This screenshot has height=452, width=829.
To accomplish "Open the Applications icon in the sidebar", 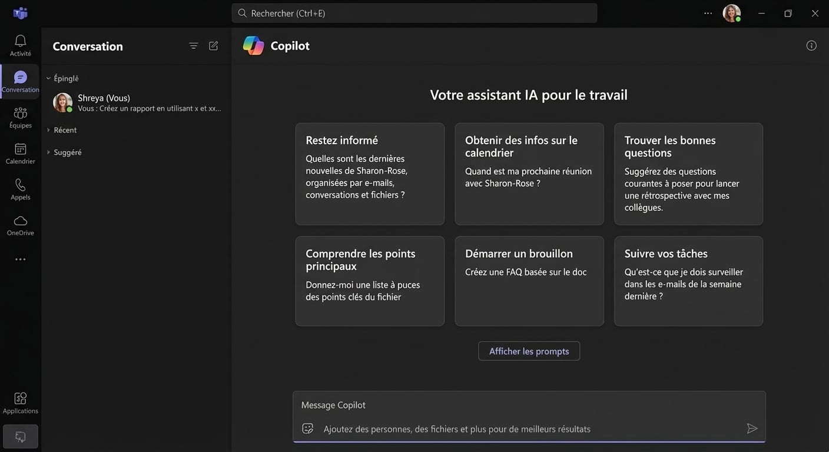I will click(x=20, y=398).
